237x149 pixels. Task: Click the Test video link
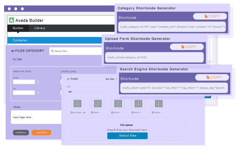[110, 79]
